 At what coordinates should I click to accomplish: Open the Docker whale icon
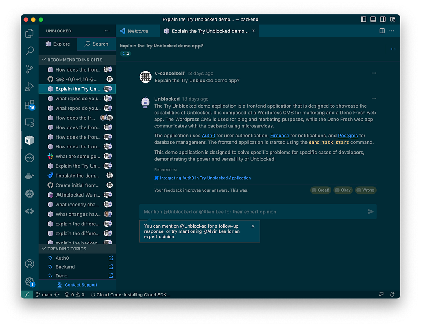(x=30, y=176)
